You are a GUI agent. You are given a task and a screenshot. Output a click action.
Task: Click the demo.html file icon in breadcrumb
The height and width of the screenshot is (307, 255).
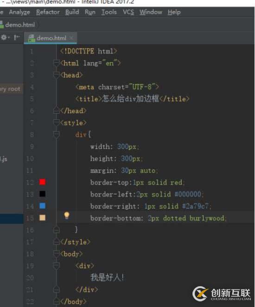(x=2, y=25)
